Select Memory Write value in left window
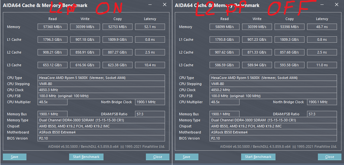The width and height of the screenshot is (344, 165). 85,27
